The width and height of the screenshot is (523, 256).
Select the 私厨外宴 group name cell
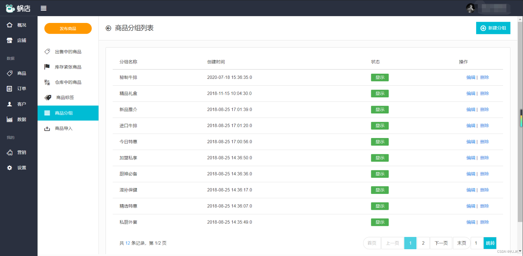(128, 222)
